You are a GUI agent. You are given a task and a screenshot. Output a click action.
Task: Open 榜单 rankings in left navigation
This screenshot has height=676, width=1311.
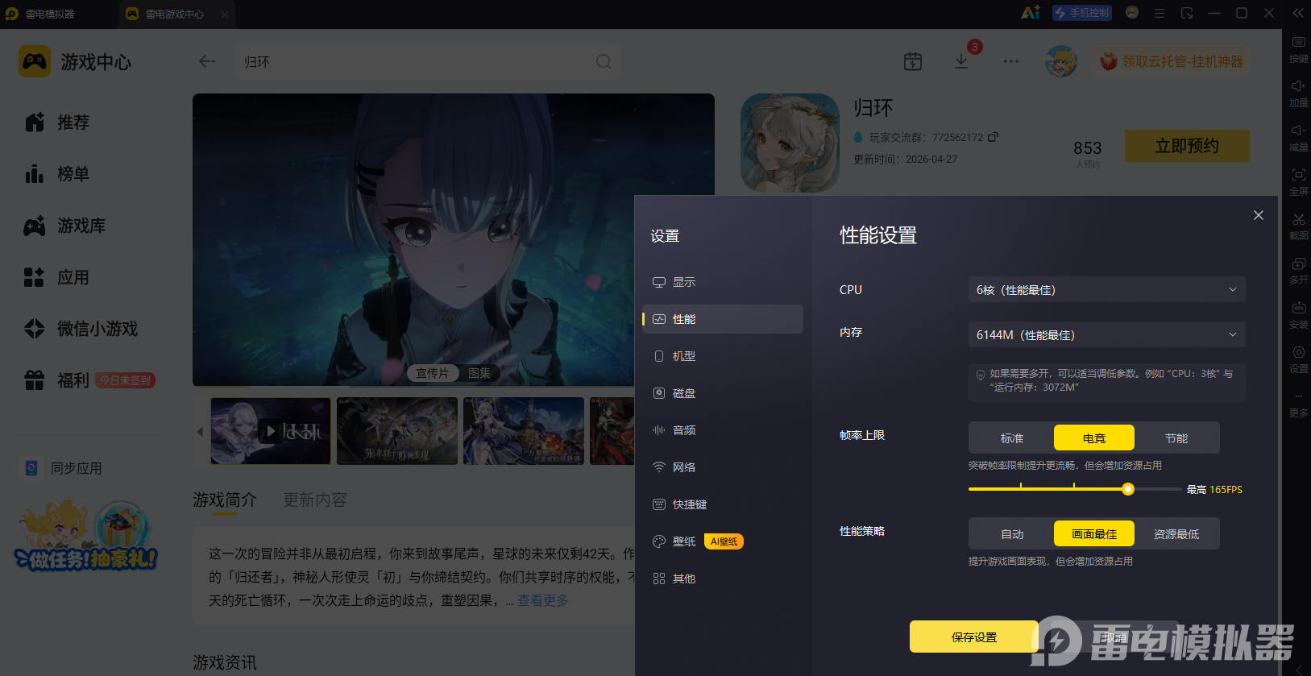(x=57, y=174)
